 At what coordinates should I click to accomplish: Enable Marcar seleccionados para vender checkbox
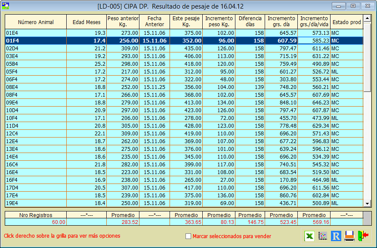pos(188,236)
